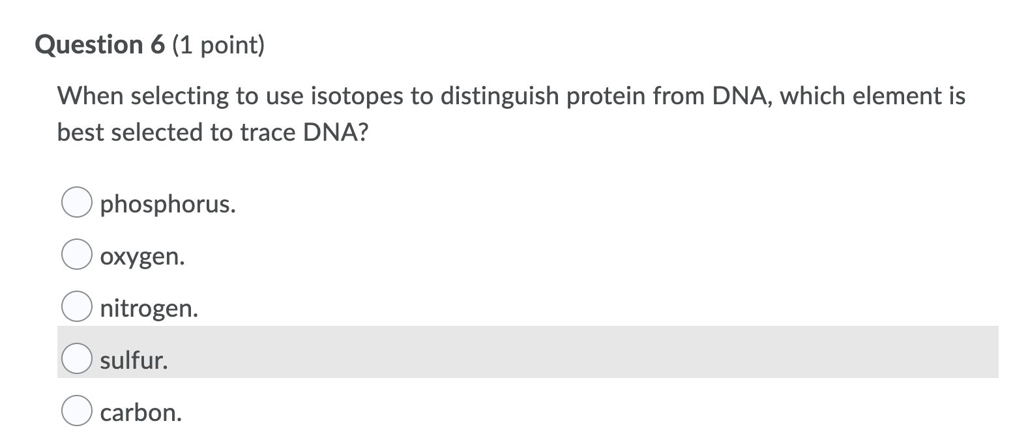Screen dimensions: 1013x434
Task: Click empty gray area of highlighted sulfur row
Action: (587, 353)
